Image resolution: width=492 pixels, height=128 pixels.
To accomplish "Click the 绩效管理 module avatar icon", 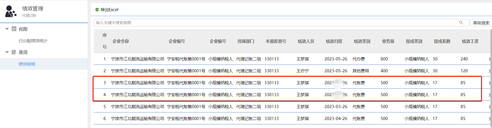I will [x=11, y=11].
